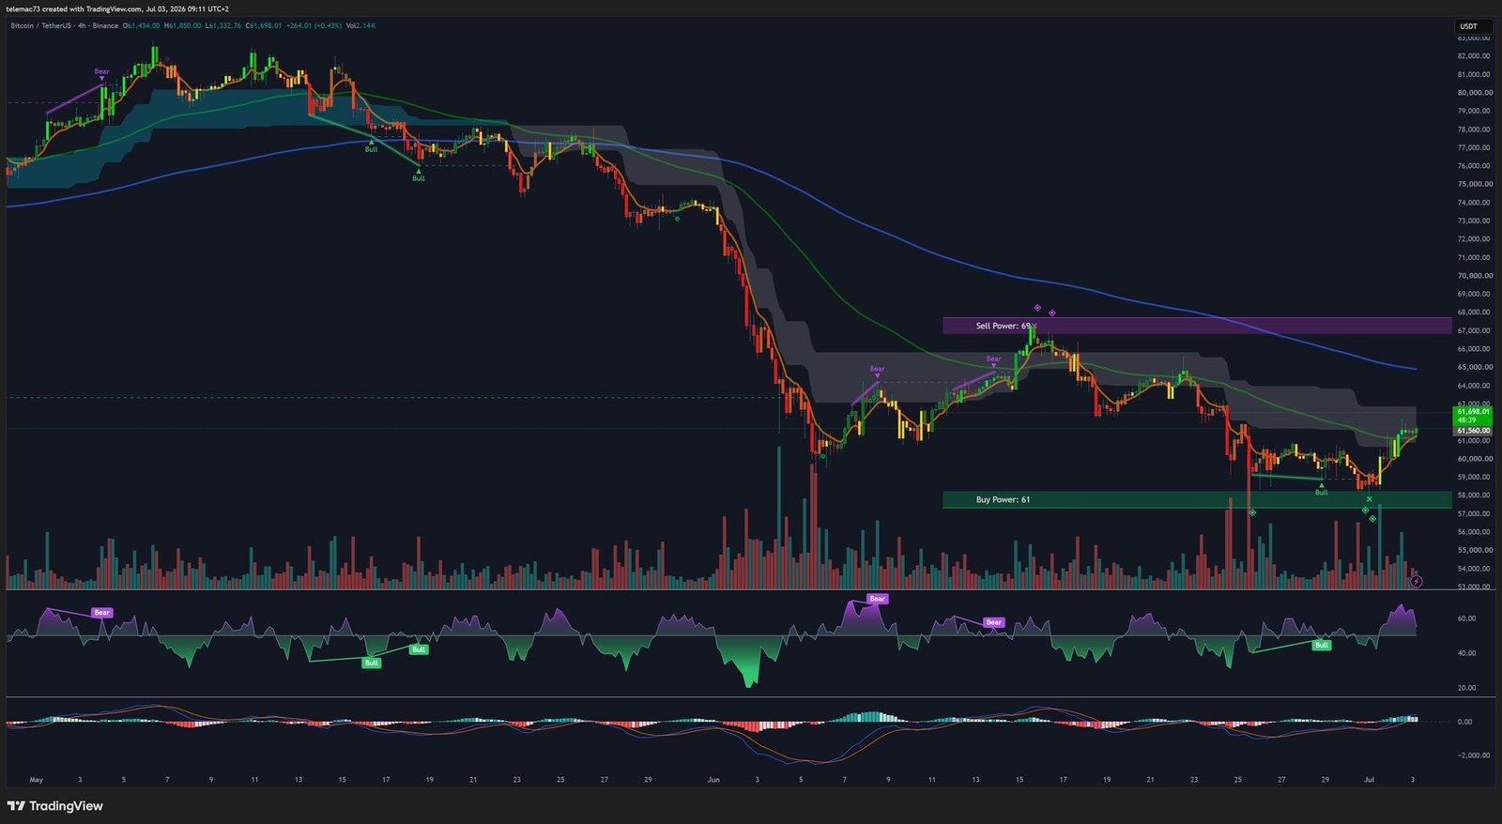
Task: Select the Sell Power: 69 purple zone label
Action: tap(1003, 326)
